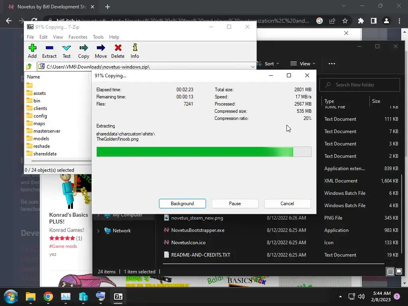408x306 pixels.
Task: Select the config folder in 7-Zip
Action: (37, 116)
